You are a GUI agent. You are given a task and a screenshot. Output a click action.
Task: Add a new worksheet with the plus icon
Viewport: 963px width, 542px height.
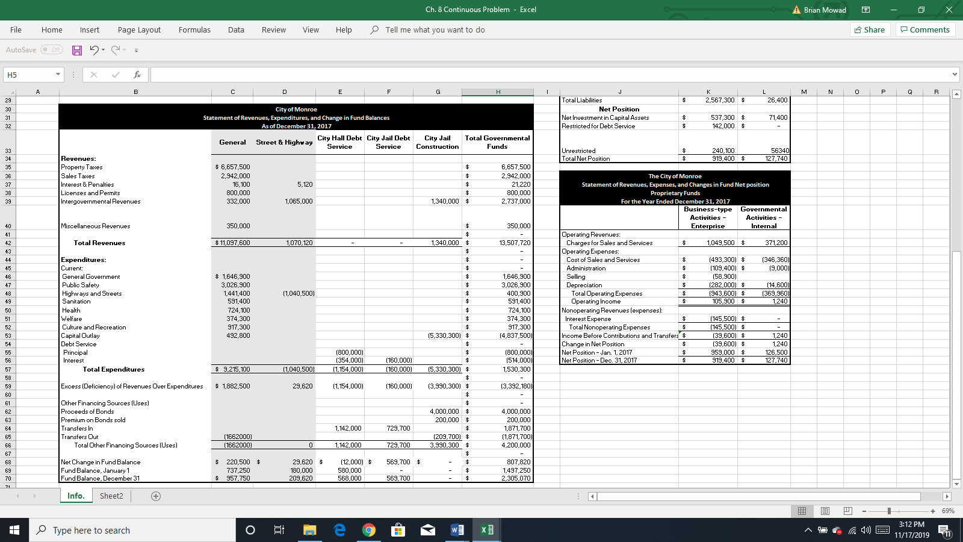(x=155, y=496)
